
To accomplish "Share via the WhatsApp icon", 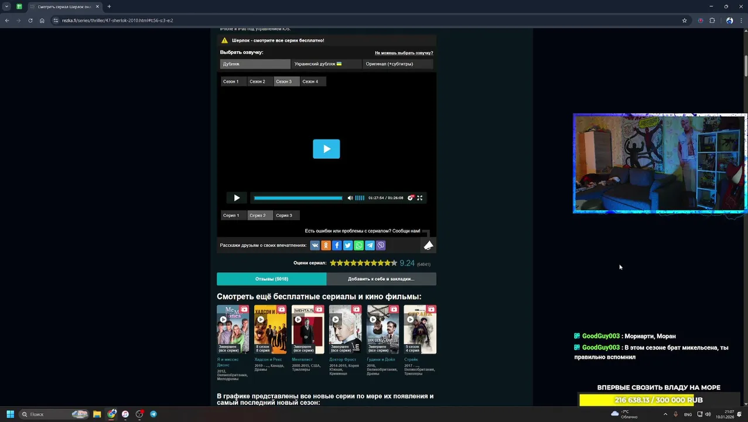I will (358, 246).
